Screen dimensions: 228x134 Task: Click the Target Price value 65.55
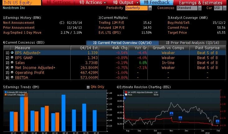(x=221, y=32)
